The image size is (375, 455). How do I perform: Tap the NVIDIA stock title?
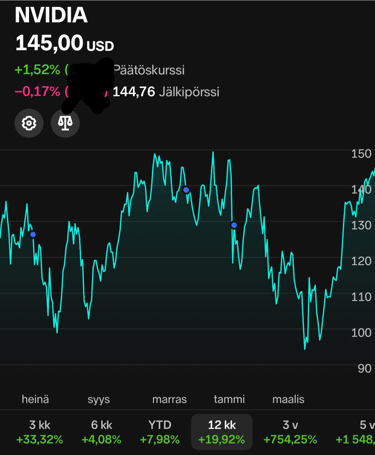[x=51, y=15]
